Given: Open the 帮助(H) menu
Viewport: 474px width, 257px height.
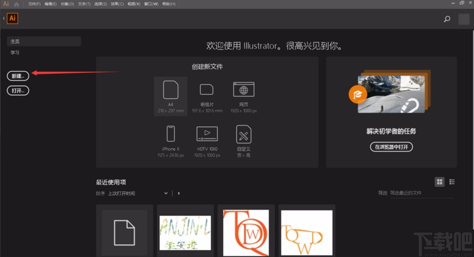Looking at the screenshot, I should click(169, 4).
